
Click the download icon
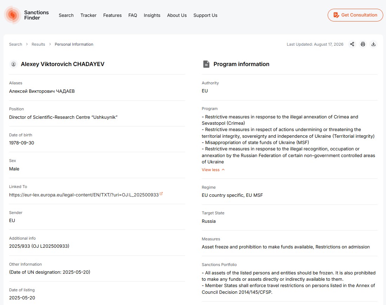tap(373, 44)
